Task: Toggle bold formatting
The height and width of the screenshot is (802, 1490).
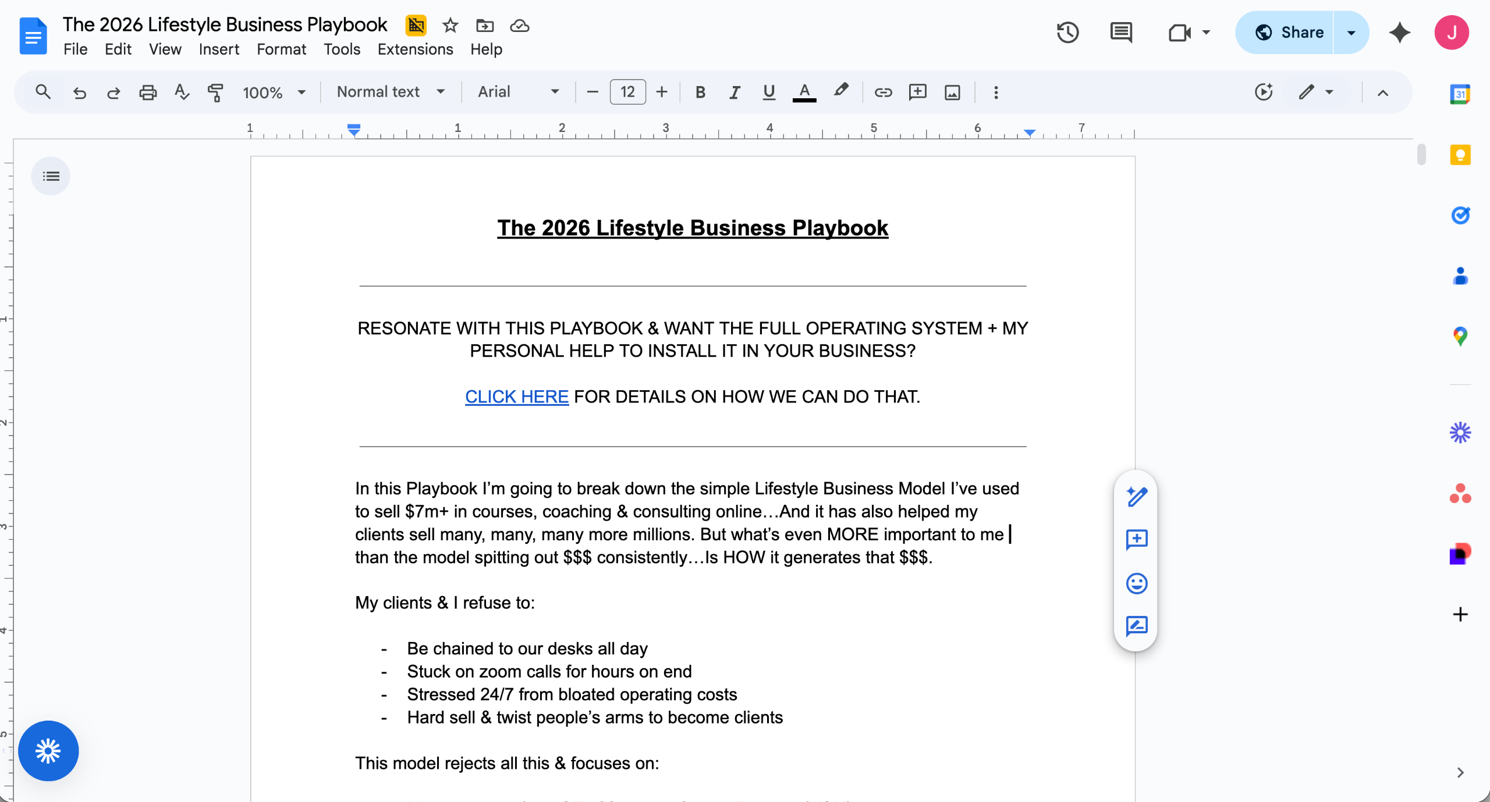Action: [x=700, y=92]
